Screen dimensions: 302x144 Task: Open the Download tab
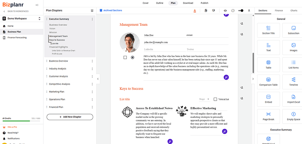point(188,3)
